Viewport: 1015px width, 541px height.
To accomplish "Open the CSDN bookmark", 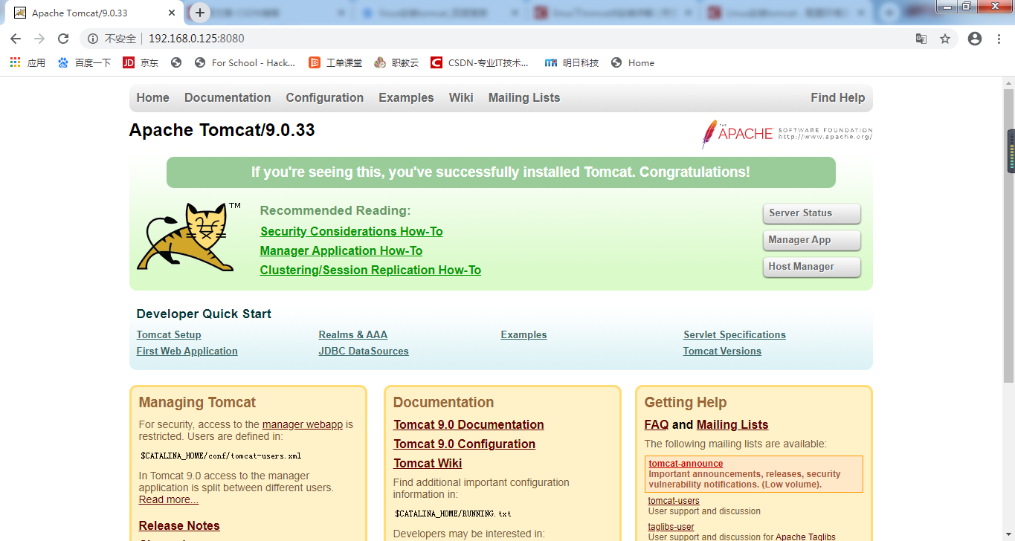I will coord(480,62).
